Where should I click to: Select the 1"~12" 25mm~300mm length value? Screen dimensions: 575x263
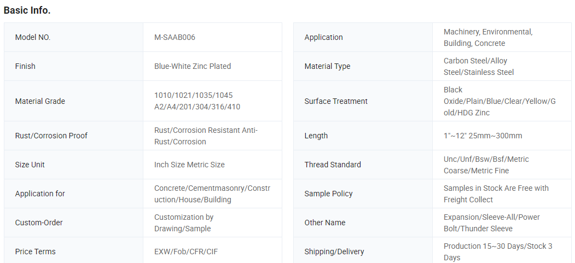(x=483, y=136)
